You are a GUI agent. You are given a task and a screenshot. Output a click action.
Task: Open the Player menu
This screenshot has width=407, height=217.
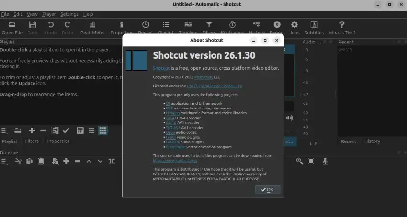coord(49,14)
